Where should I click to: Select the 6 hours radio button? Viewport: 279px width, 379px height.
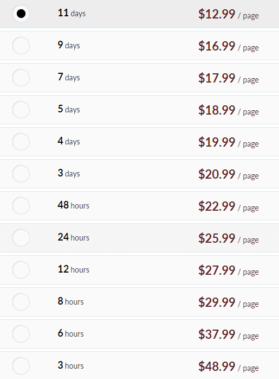pos(21,334)
